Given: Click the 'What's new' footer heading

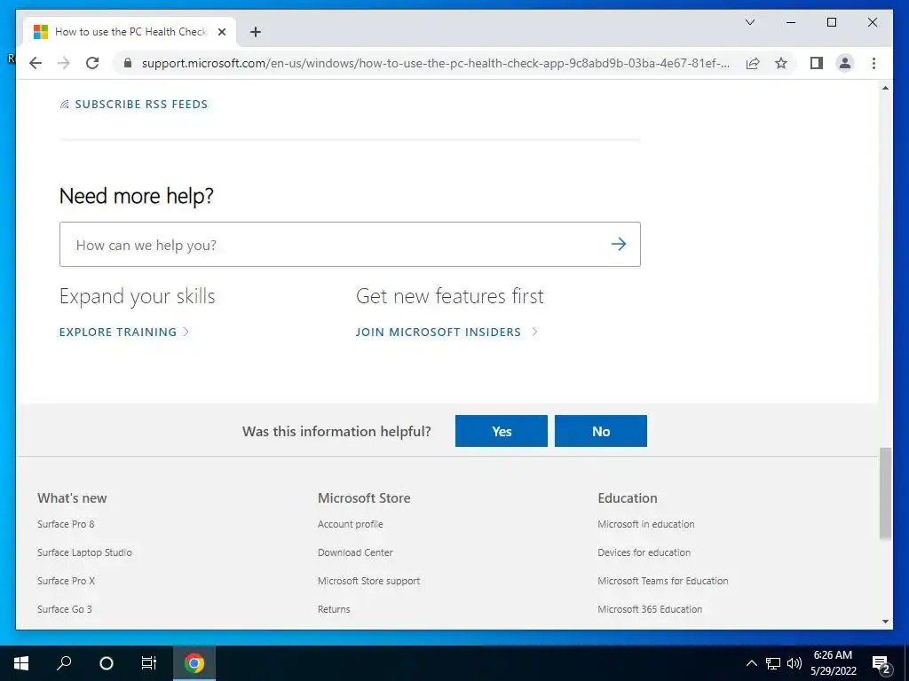Looking at the screenshot, I should click(72, 498).
